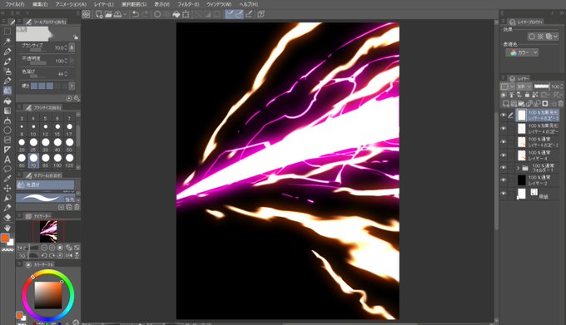Select the Hand tool in toolbox
This screenshot has height=325, width=566.
click(7, 228)
